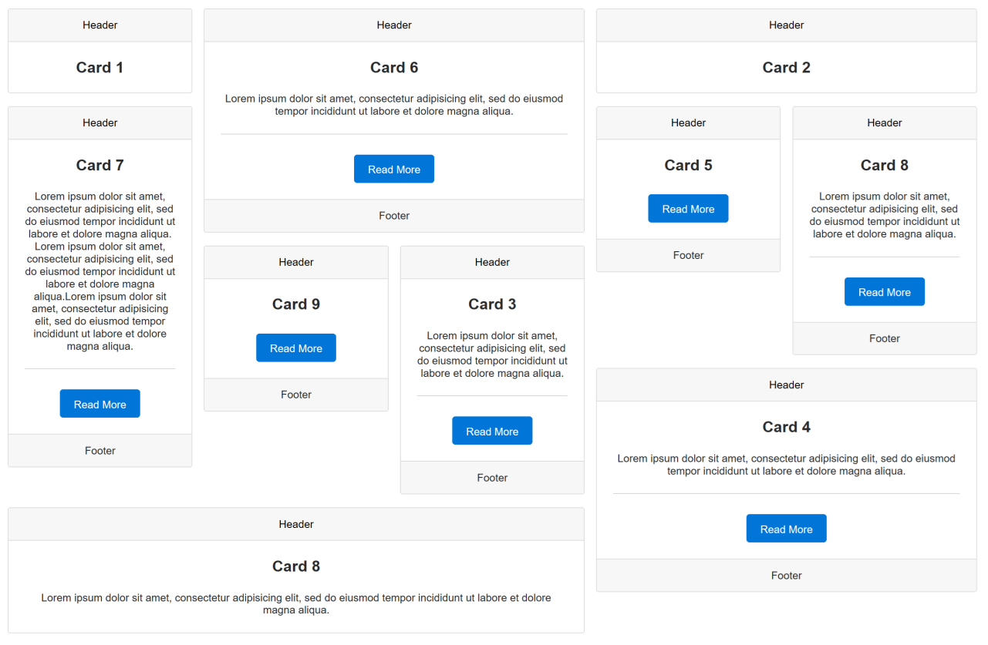This screenshot has height=645, width=988.
Task: Click the Card 4 heading
Action: coord(787,427)
